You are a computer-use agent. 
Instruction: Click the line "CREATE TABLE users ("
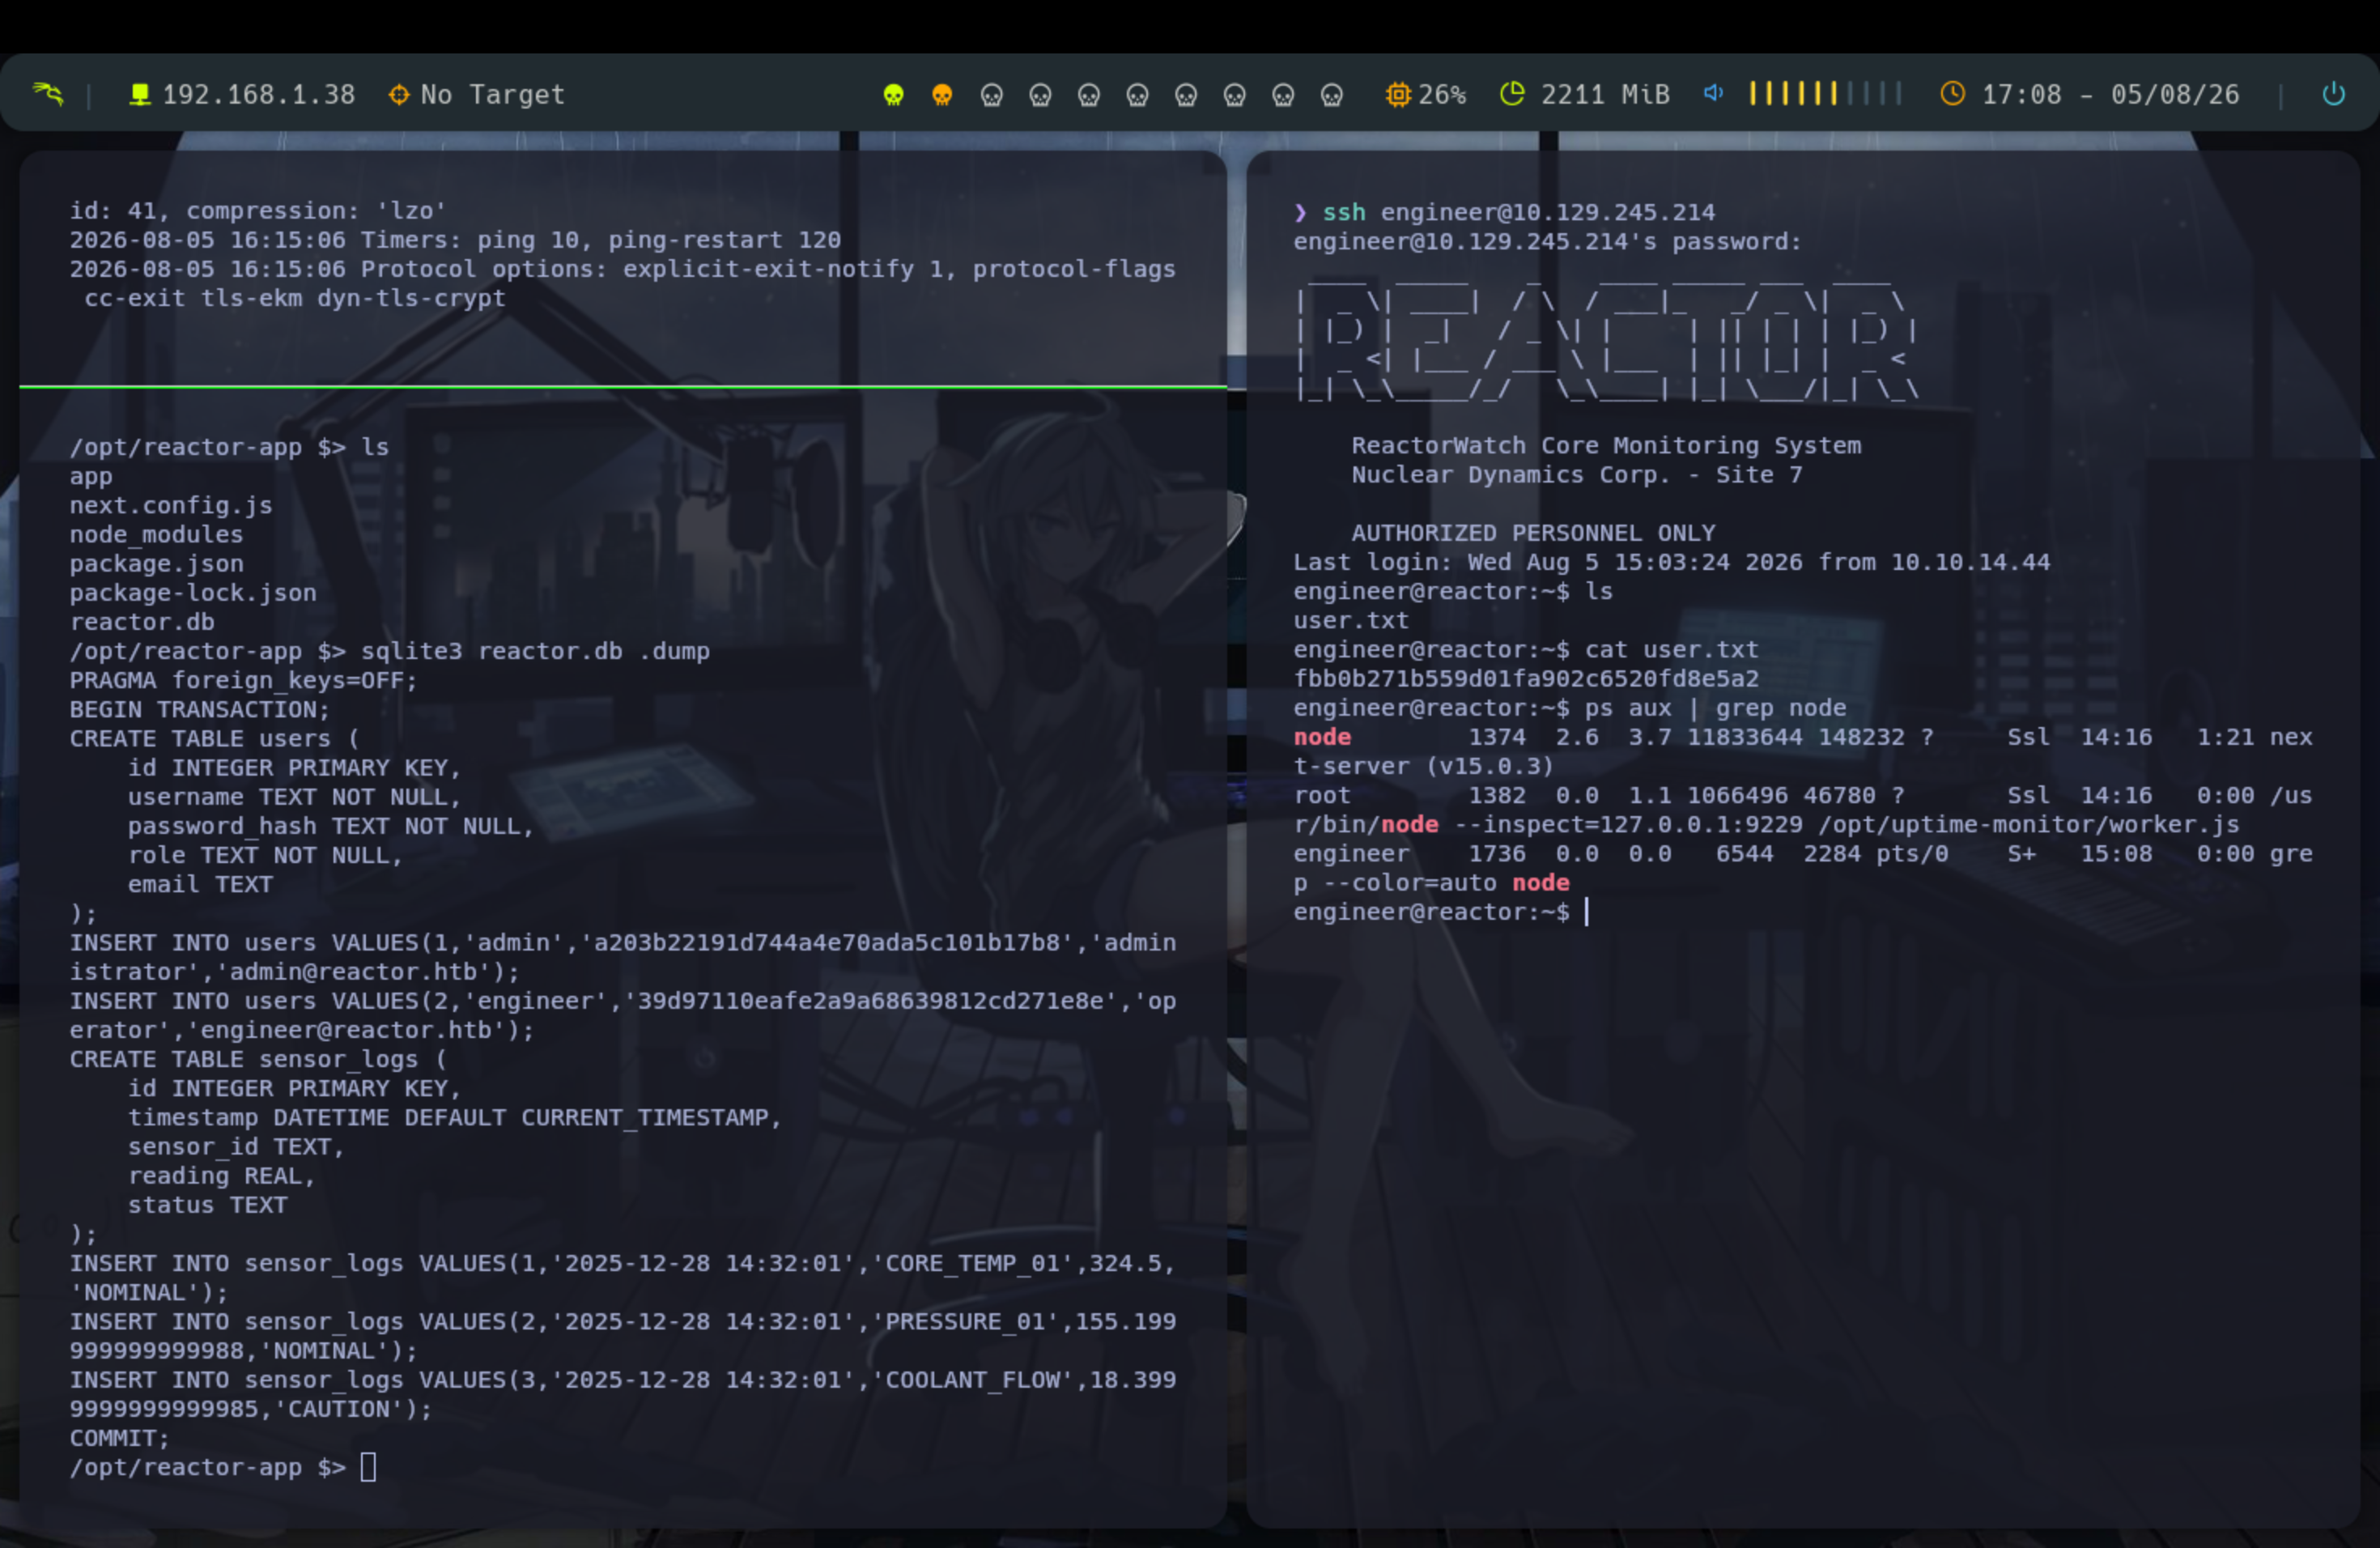[214, 739]
